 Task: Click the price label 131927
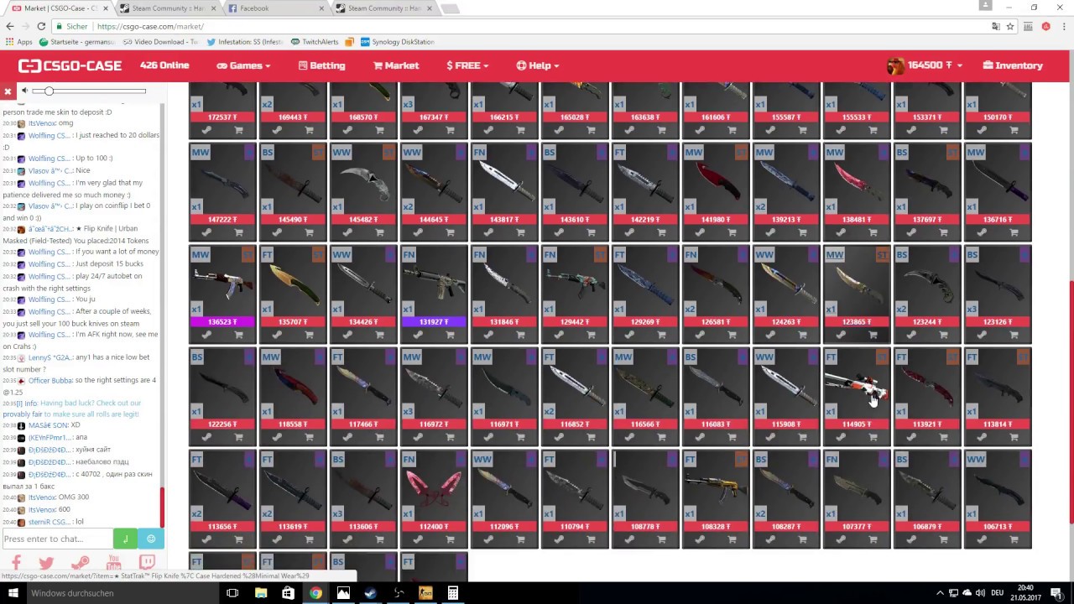434,321
